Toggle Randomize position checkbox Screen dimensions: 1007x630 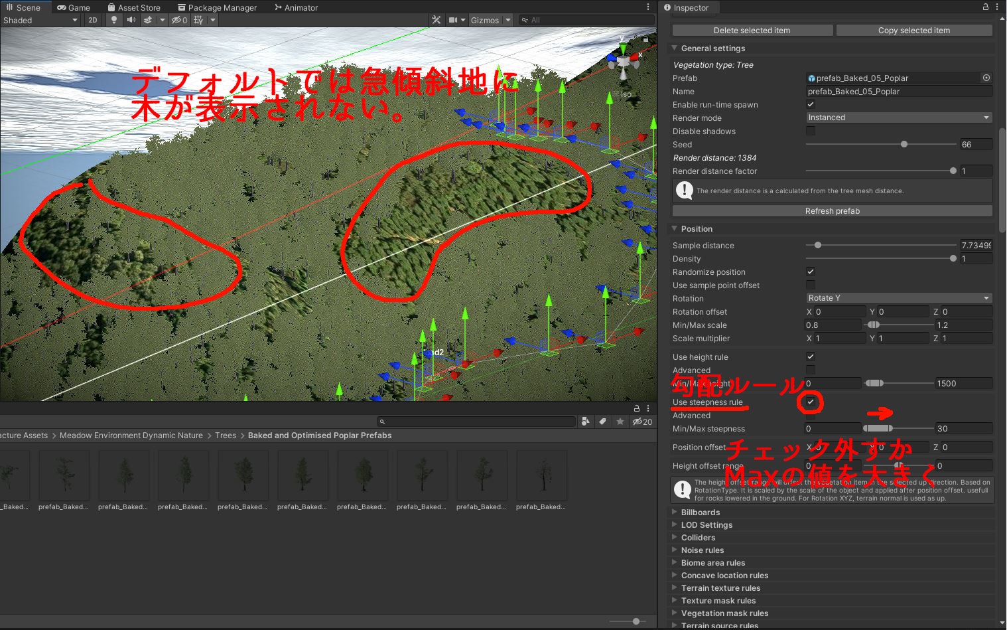(x=810, y=272)
